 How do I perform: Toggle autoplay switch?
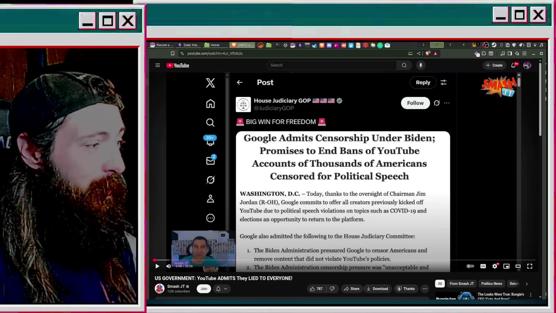(x=470, y=266)
